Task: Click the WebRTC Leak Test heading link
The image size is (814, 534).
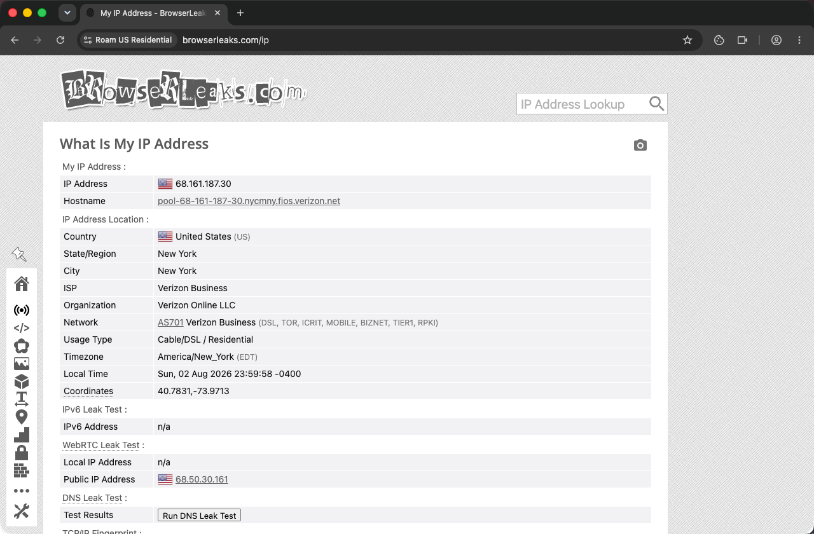Action: pos(101,445)
